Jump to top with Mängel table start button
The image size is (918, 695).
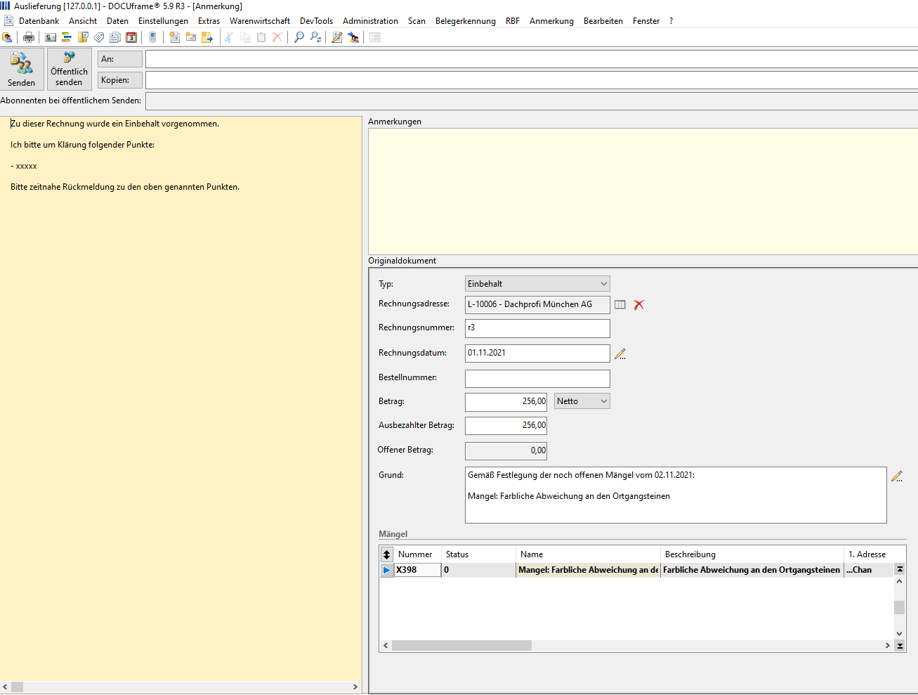coord(900,569)
